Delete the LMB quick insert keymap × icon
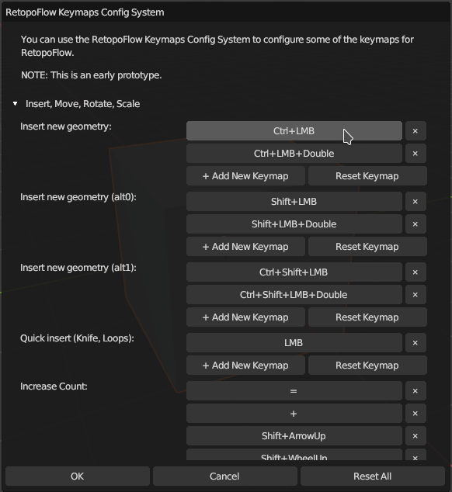The height and width of the screenshot is (492, 452). pos(415,343)
